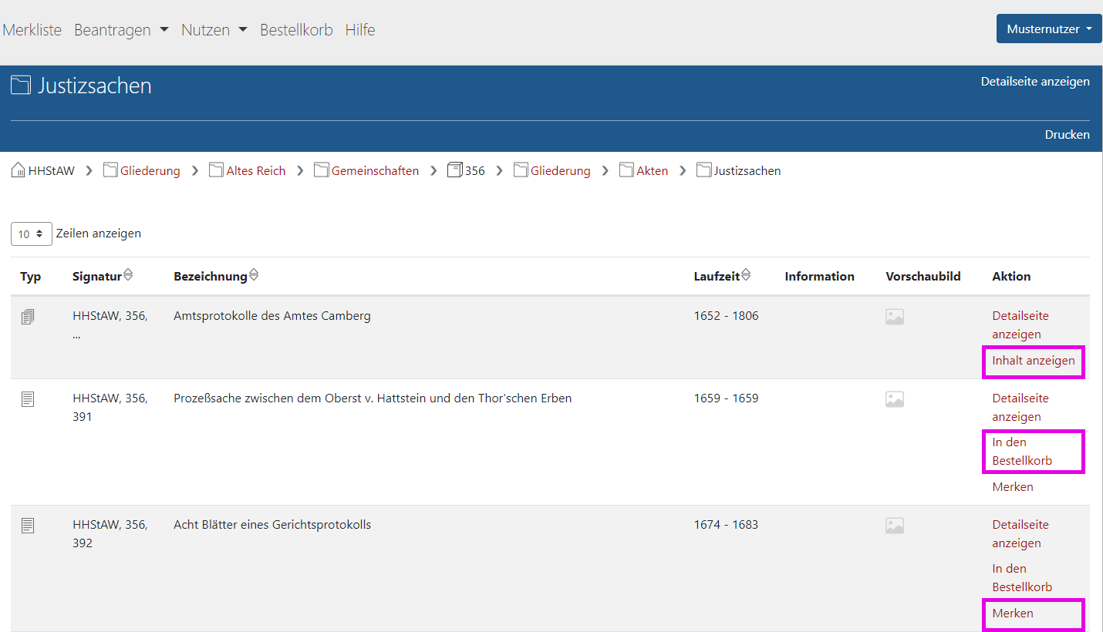The width and height of the screenshot is (1103, 632).
Task: Click folder icon before Akten breadcrumb
Action: [626, 170]
